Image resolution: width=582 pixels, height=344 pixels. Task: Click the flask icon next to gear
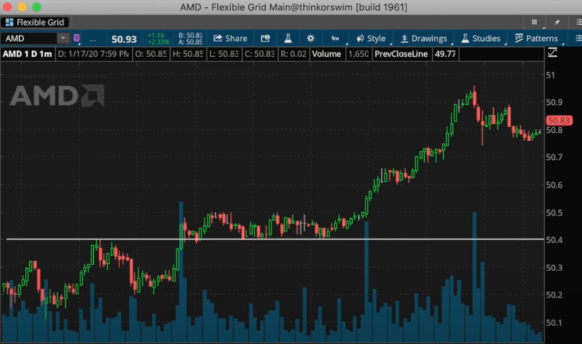(x=288, y=38)
